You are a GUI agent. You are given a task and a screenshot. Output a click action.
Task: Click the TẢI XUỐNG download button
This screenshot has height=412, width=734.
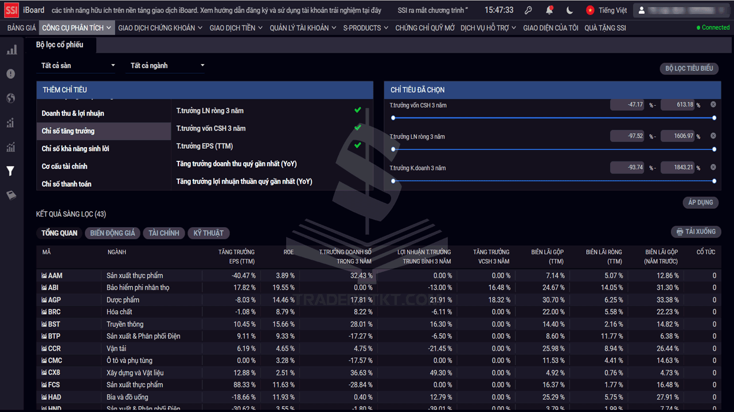point(696,232)
